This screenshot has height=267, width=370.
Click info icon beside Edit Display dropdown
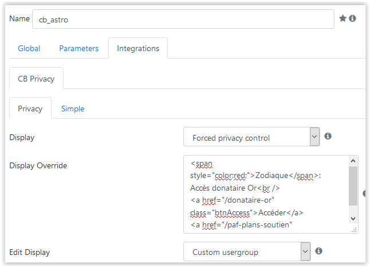coord(318,251)
